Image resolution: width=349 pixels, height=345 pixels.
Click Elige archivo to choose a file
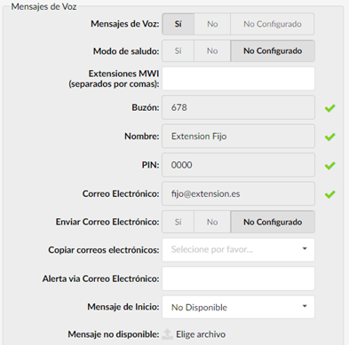coord(201,334)
